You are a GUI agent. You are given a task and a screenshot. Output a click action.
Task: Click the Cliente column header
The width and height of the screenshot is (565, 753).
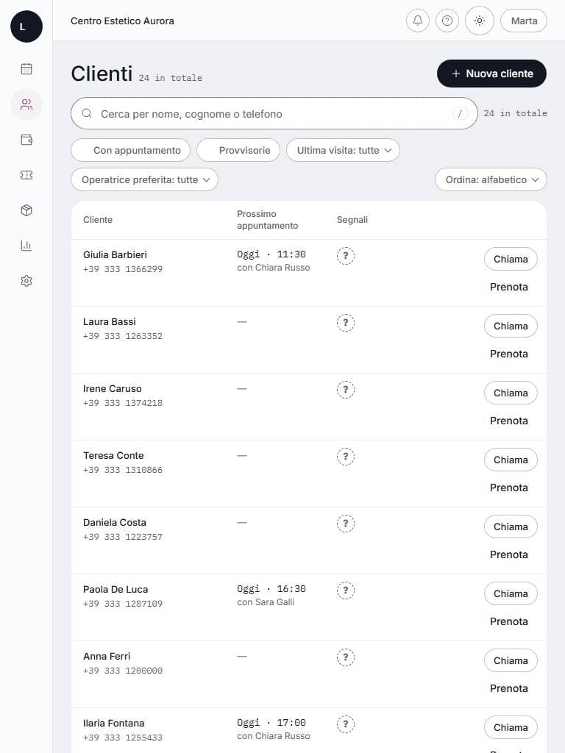coord(98,219)
